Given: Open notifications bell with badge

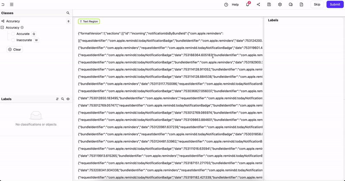Looking at the screenshot, I should [x=248, y=4].
